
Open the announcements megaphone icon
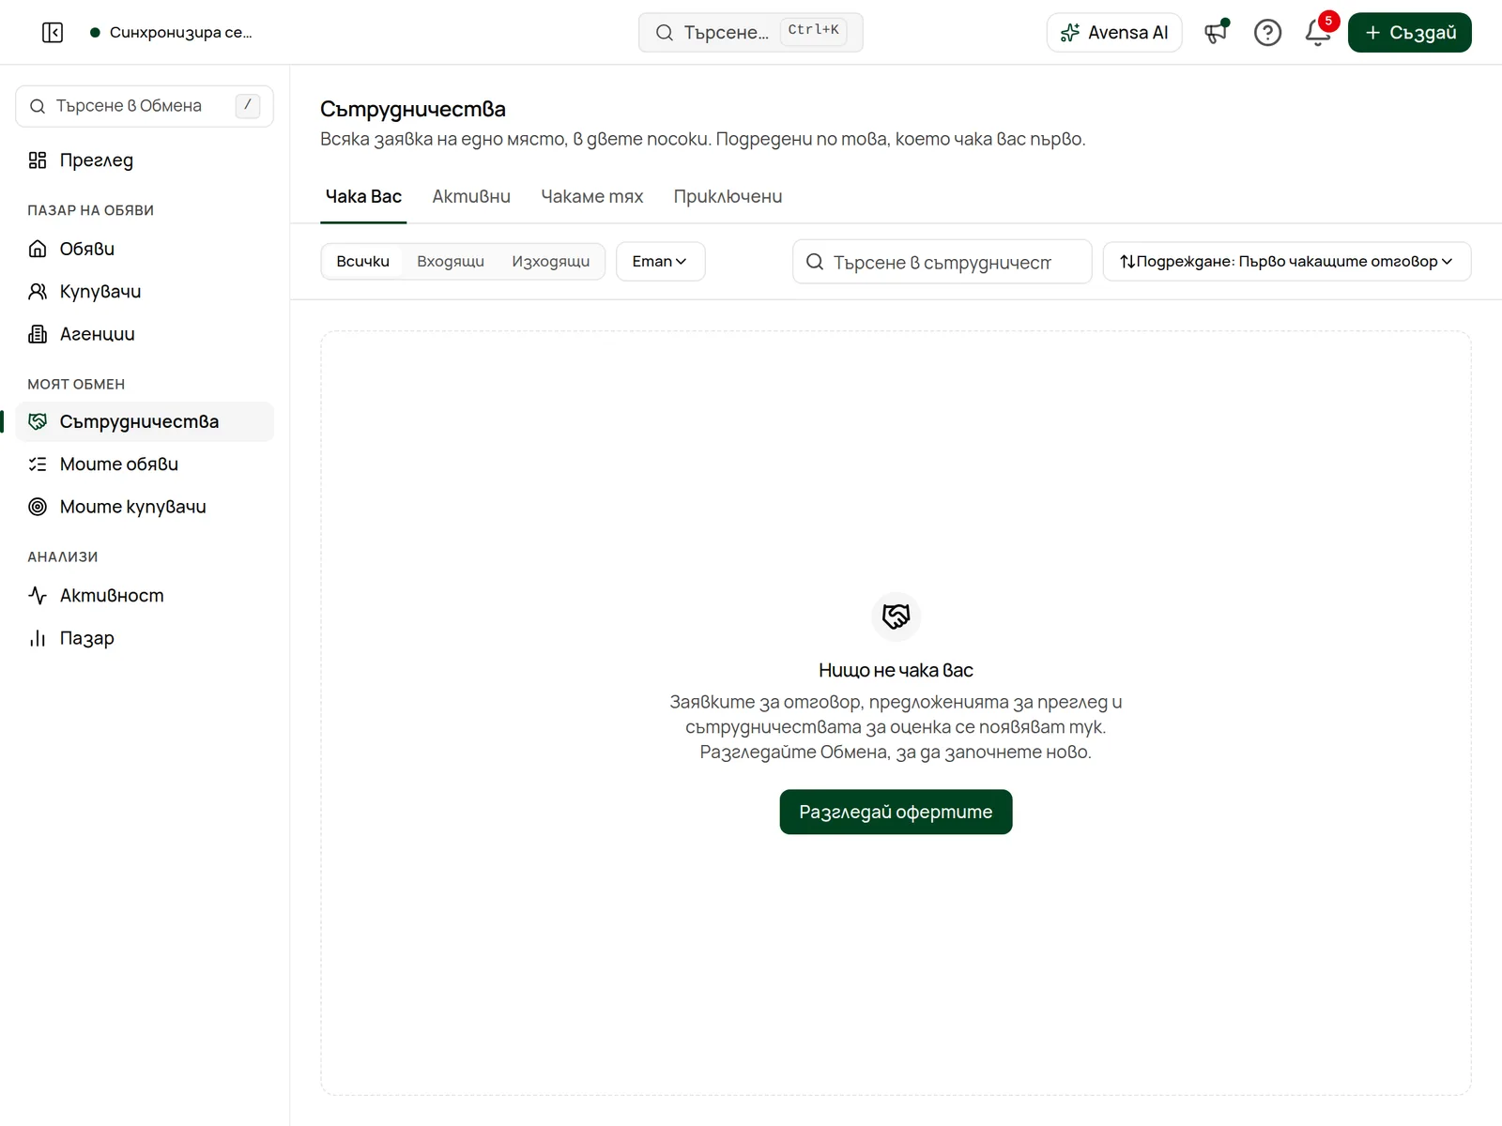[x=1217, y=33]
